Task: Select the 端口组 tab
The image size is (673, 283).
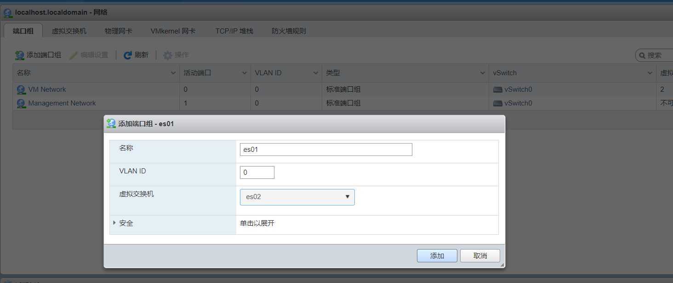Action: [x=23, y=31]
